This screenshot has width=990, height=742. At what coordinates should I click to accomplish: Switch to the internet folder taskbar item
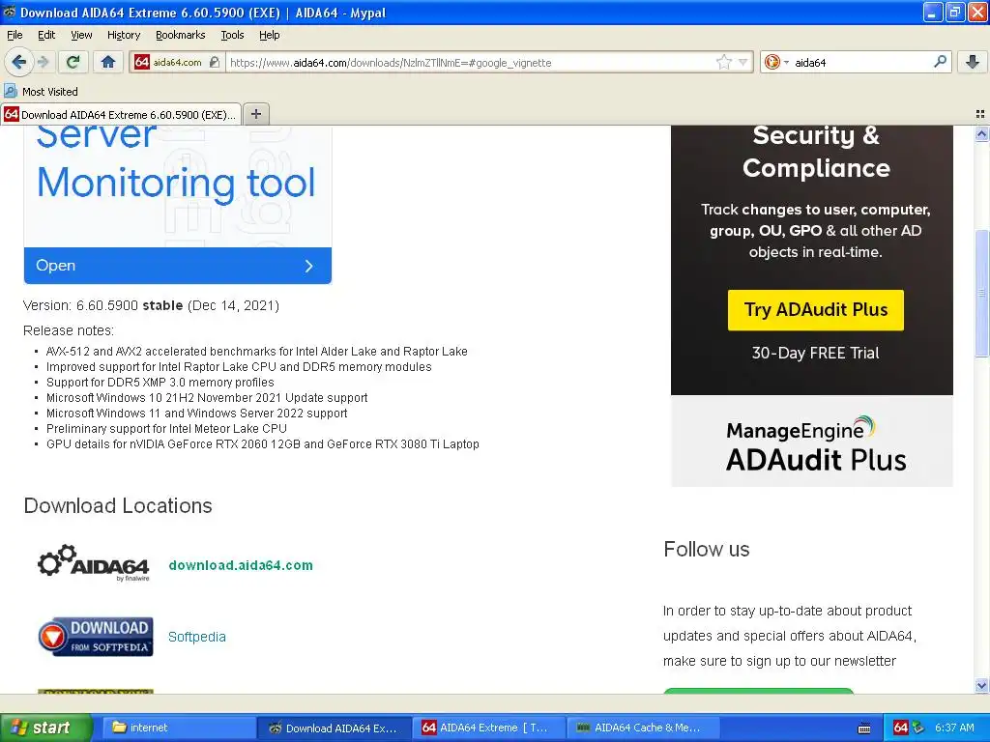click(178, 728)
